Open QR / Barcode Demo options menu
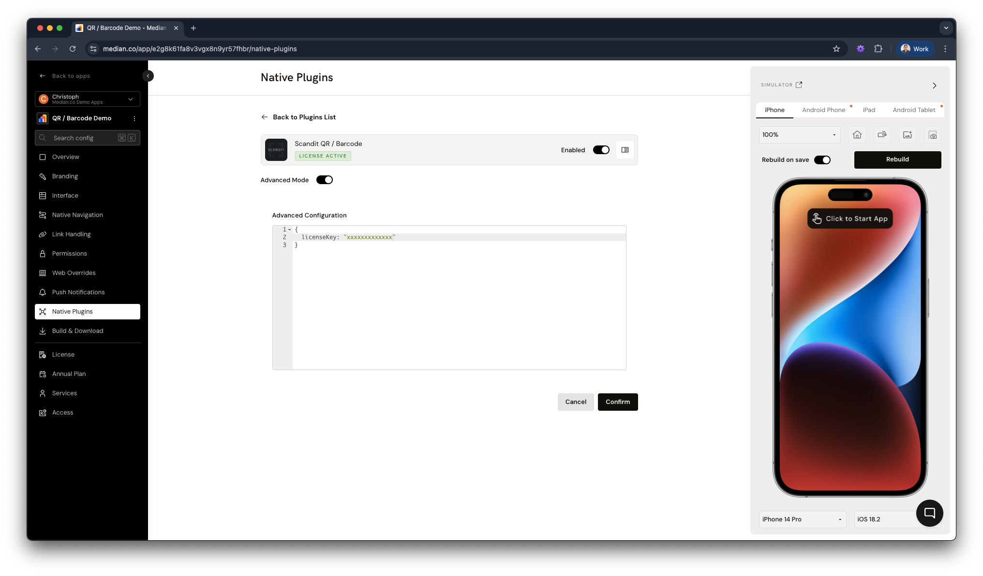 tap(134, 118)
